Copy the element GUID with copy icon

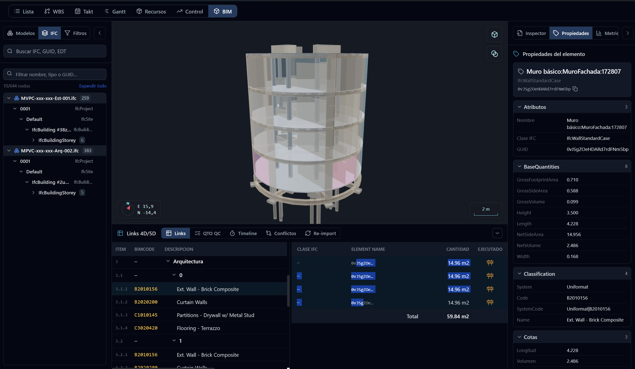tap(575, 89)
